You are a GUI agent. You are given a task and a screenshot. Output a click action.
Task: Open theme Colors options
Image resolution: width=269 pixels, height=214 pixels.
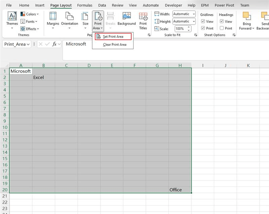point(30,14)
